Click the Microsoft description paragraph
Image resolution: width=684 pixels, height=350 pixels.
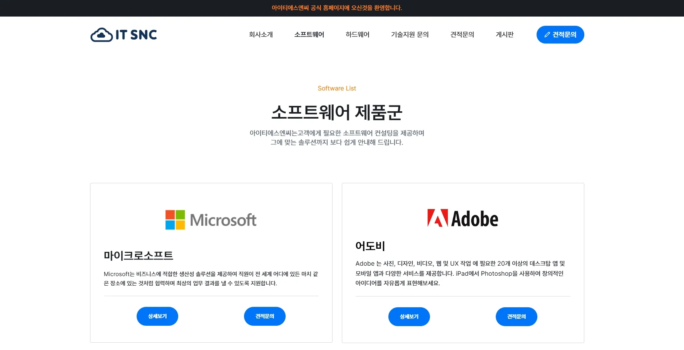[211, 278]
